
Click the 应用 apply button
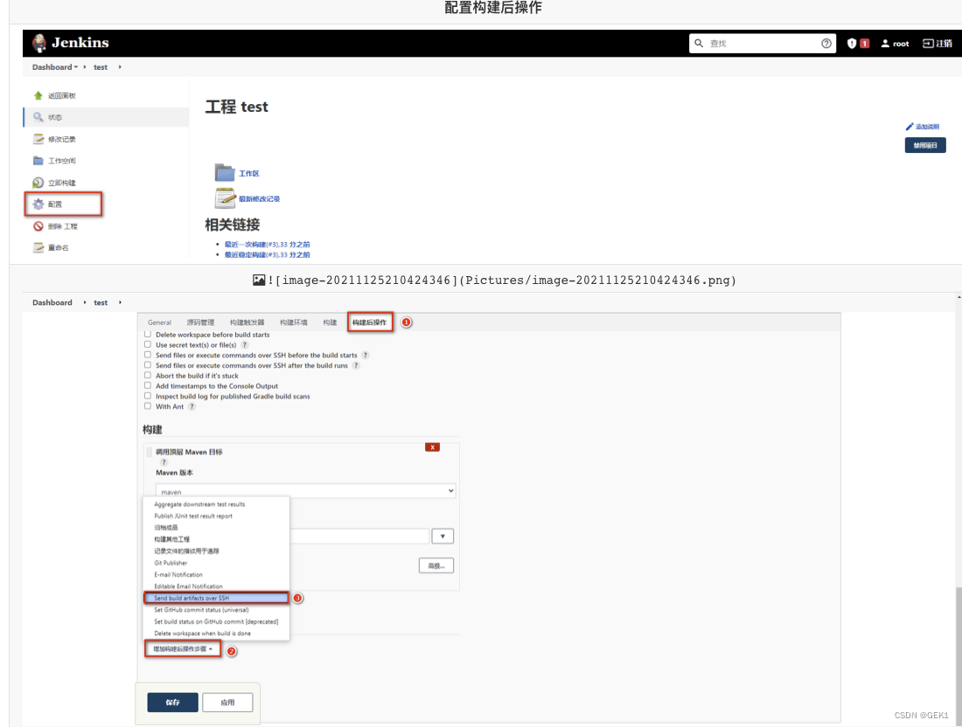227,703
